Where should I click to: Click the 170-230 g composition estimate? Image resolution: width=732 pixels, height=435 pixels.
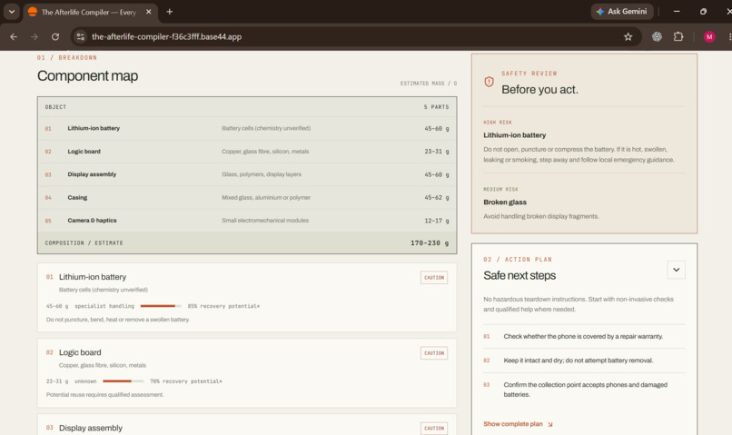tap(430, 243)
